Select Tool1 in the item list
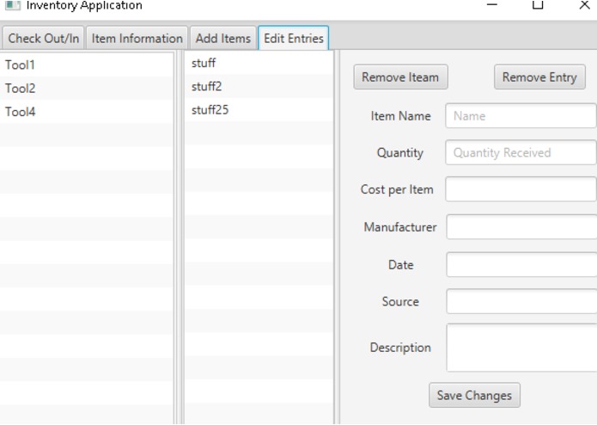 pos(87,65)
